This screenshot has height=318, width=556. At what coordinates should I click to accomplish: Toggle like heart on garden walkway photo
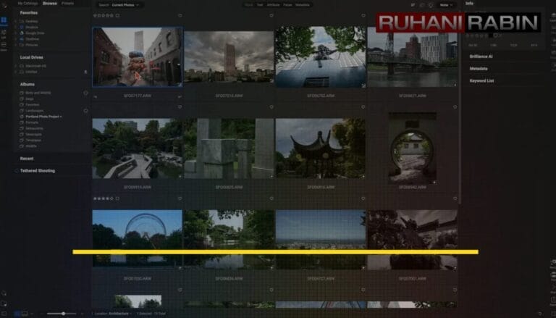click(x=180, y=107)
